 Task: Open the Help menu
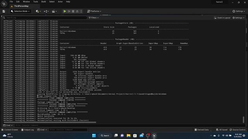pos(68,2)
